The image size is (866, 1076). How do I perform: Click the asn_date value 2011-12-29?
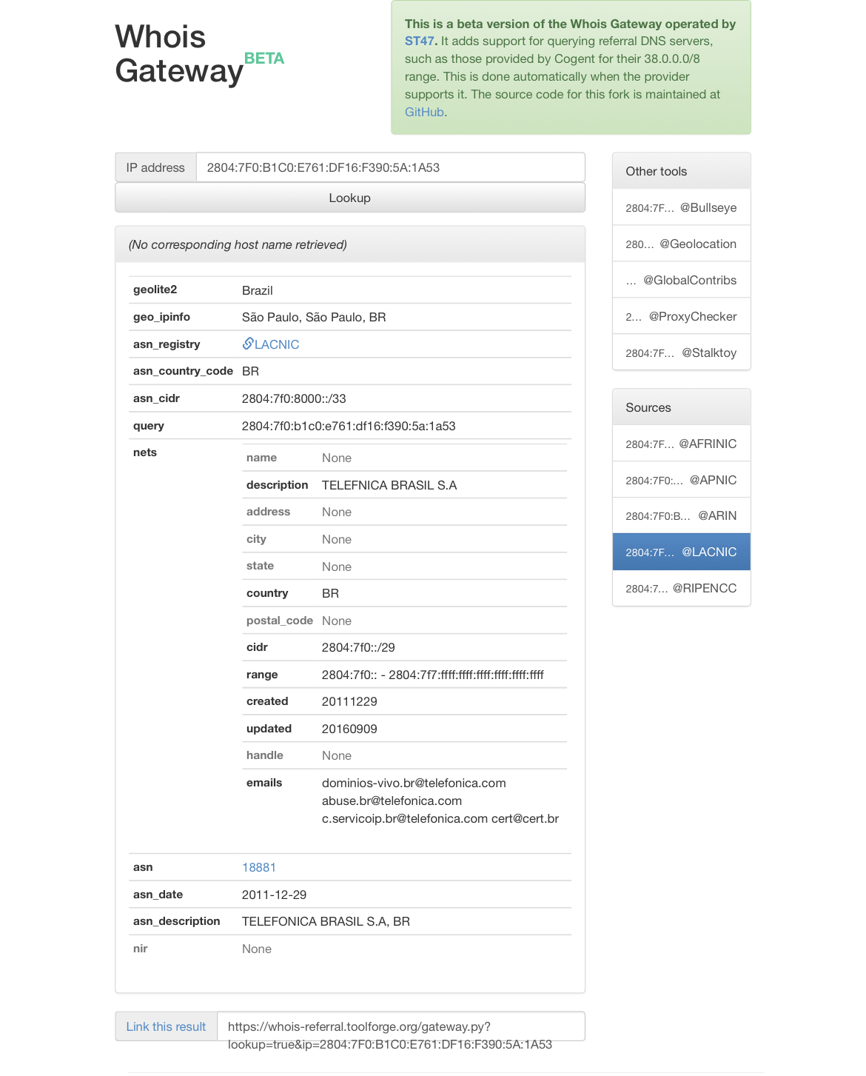pos(274,895)
